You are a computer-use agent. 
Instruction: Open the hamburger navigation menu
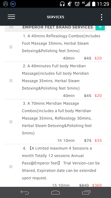point(11,17)
